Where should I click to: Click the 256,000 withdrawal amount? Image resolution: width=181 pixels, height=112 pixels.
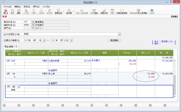click(x=132, y=61)
